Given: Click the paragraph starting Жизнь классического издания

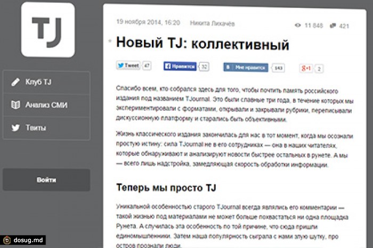Looking at the screenshot, I should pos(235,150).
